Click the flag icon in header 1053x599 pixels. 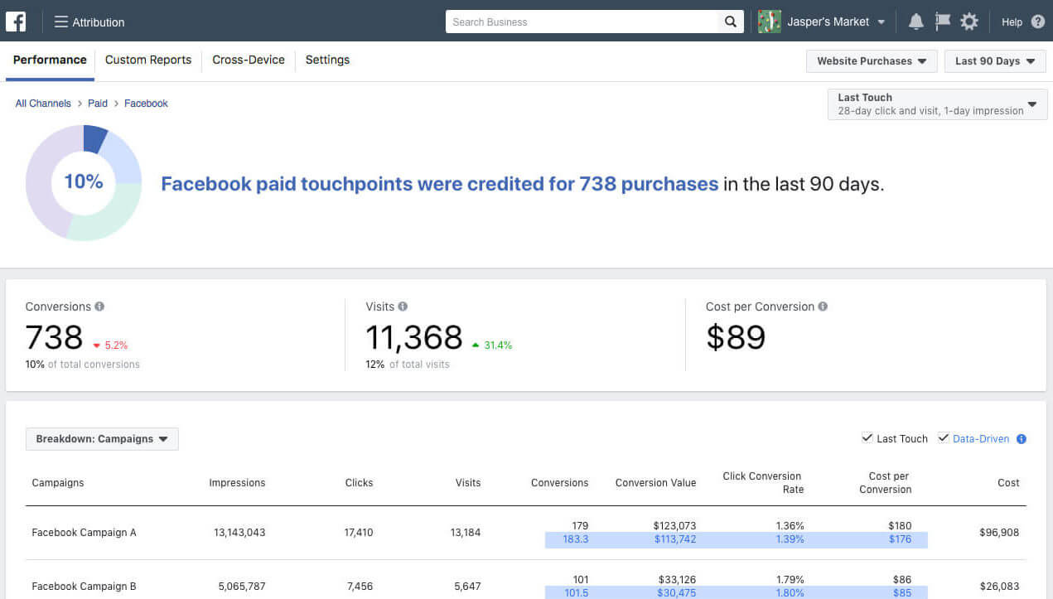[942, 22]
